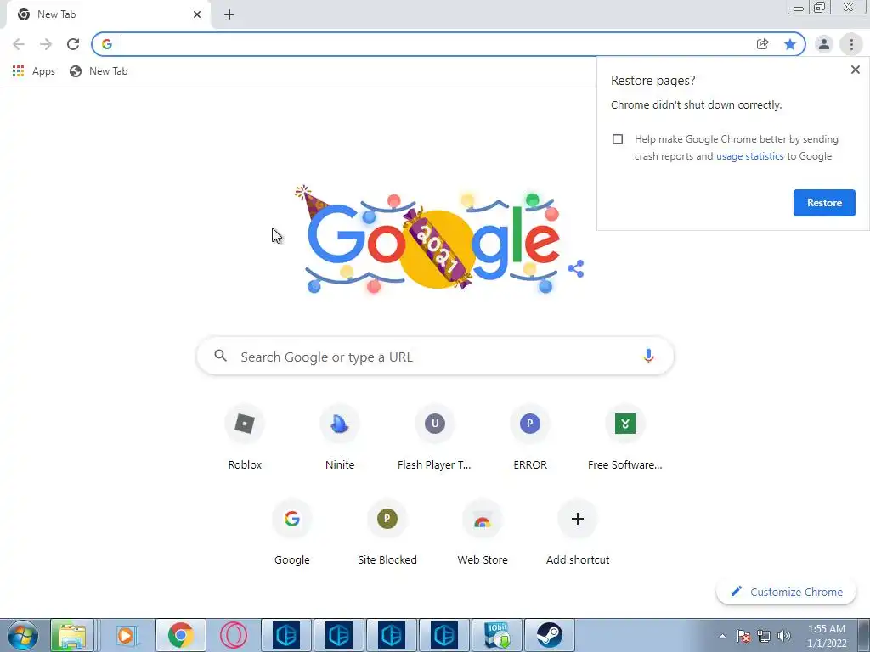Open a new tab with plus button

(x=229, y=14)
